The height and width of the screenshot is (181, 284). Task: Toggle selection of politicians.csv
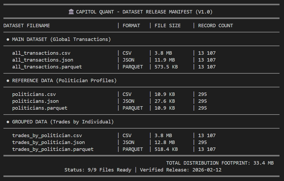34,94
